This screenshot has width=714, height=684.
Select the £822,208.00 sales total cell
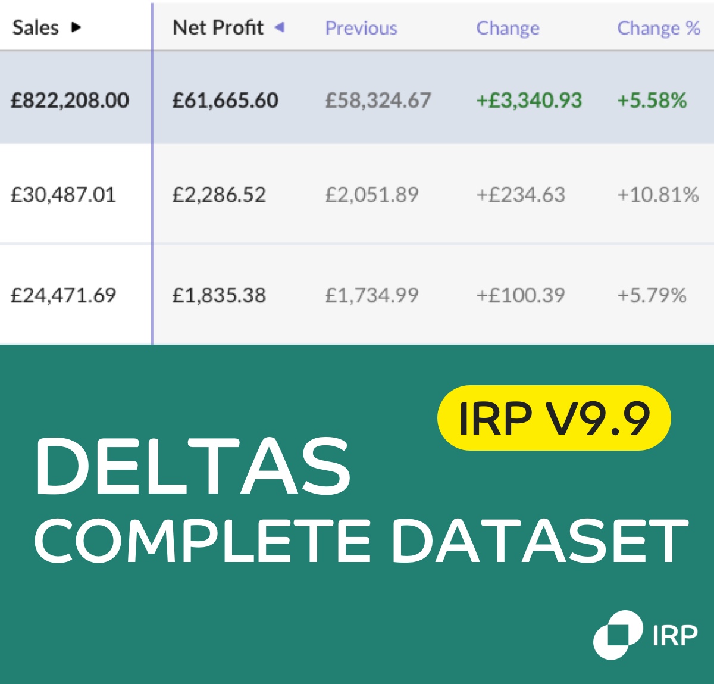tap(70, 100)
